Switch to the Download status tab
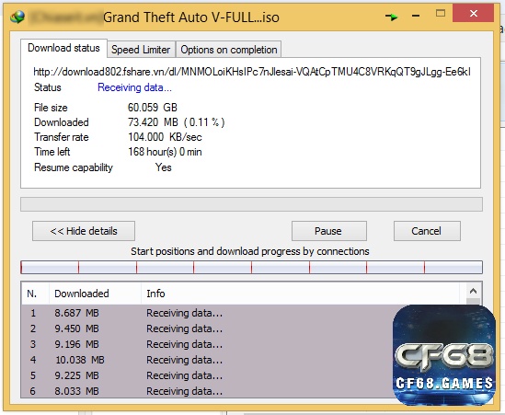Screen dimensions: 505x415 click(63, 48)
